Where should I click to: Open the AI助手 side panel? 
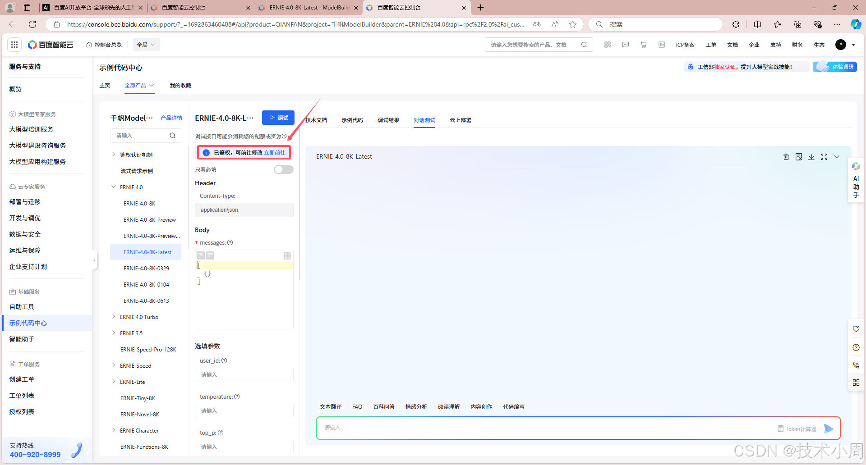(x=856, y=181)
